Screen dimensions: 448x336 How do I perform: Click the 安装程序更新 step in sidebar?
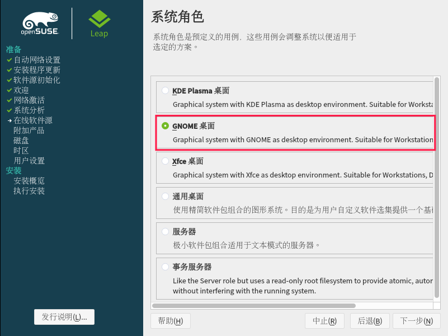point(37,70)
